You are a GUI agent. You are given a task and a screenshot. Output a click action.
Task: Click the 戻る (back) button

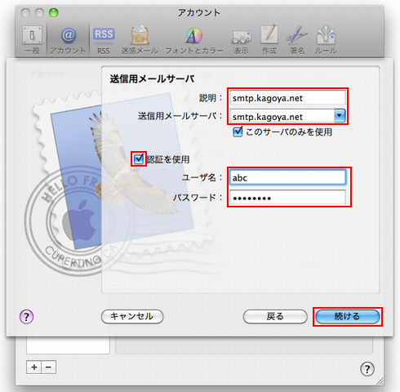pos(275,317)
